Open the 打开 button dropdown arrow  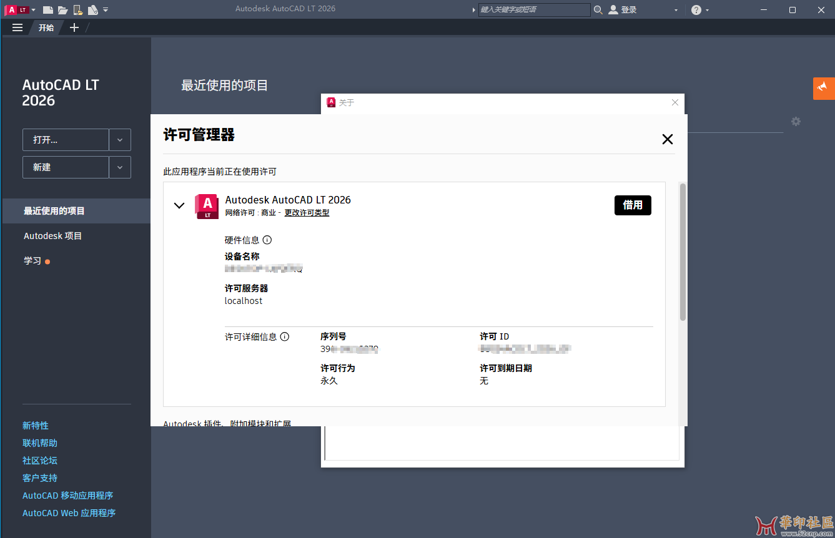(x=119, y=139)
